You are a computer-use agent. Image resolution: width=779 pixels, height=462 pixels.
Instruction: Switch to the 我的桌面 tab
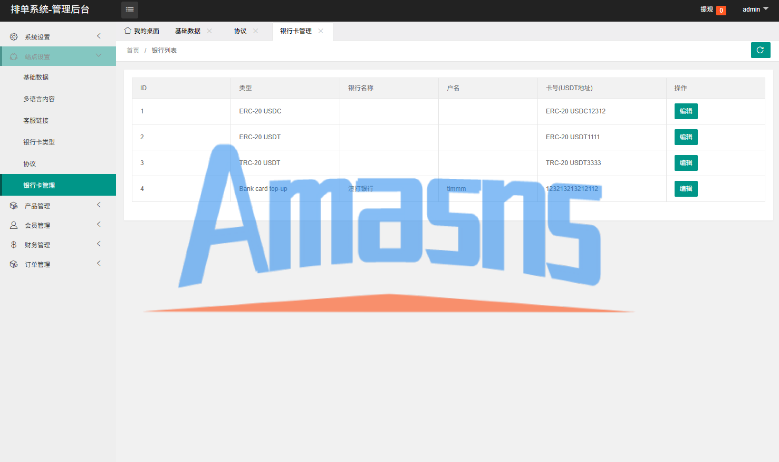click(142, 31)
